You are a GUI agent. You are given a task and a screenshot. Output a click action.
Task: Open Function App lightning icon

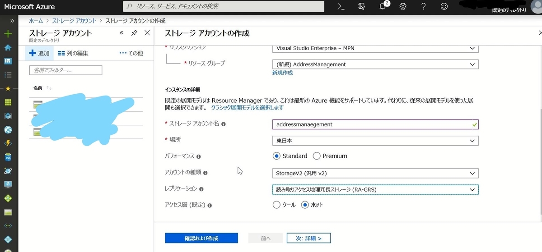pos(8,143)
